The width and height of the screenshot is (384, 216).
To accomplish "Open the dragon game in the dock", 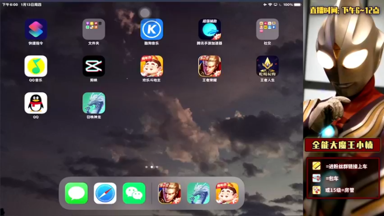I will [x=198, y=193].
